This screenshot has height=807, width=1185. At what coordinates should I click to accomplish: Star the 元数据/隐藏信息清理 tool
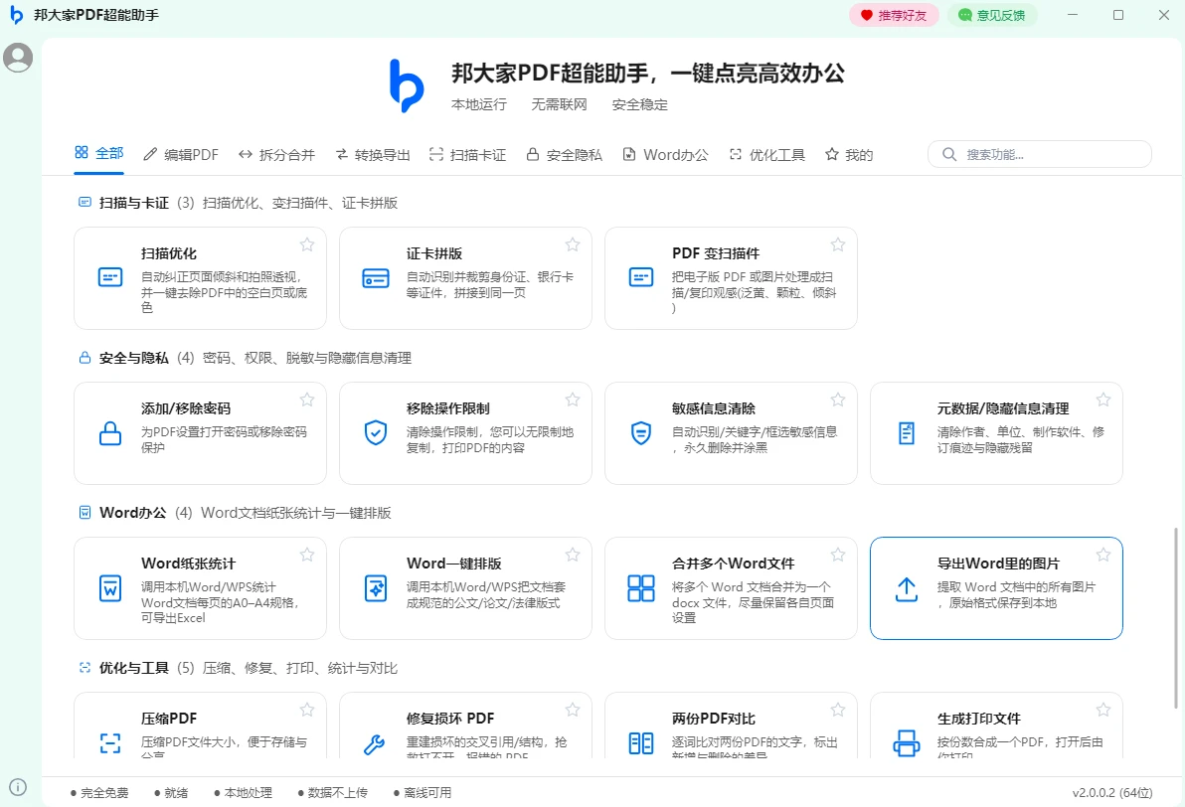point(1103,399)
